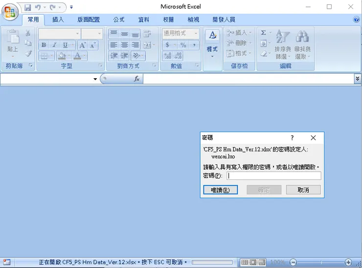Toggle Italic formatting button

54,45
